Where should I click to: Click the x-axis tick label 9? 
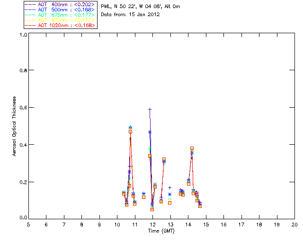point(99,224)
